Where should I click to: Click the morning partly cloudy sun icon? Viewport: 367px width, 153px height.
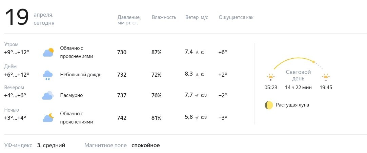click(48, 52)
